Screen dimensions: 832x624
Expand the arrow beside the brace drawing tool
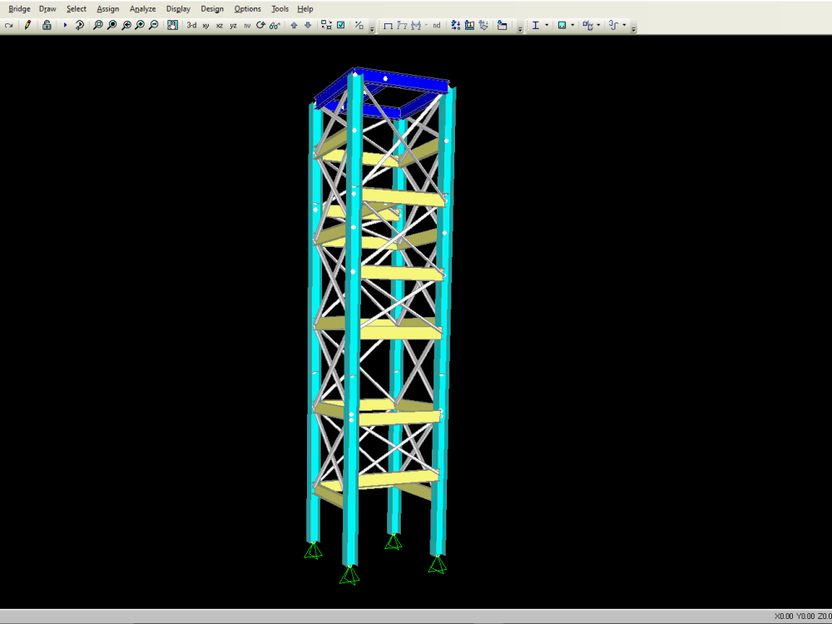coord(425,25)
